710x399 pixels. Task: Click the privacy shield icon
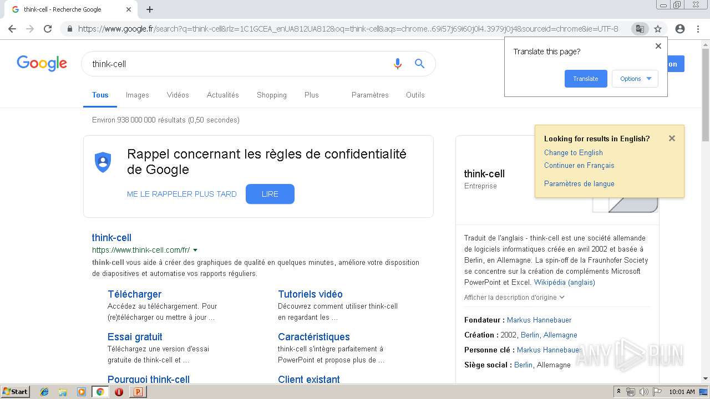pos(103,162)
